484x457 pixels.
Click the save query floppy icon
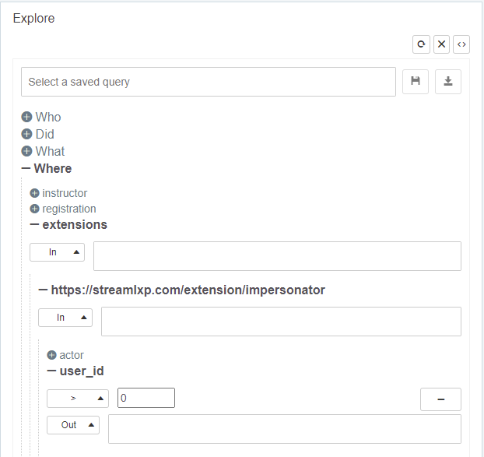click(416, 81)
